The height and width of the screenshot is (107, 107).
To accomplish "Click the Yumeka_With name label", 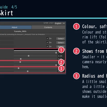I will point(20,31).
